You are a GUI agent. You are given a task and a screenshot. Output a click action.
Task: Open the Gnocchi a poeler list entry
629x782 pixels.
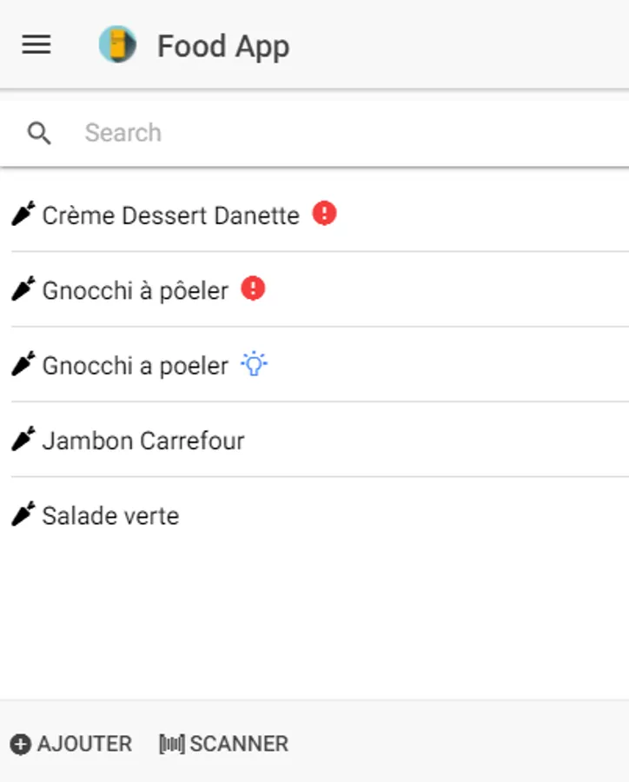(136, 366)
